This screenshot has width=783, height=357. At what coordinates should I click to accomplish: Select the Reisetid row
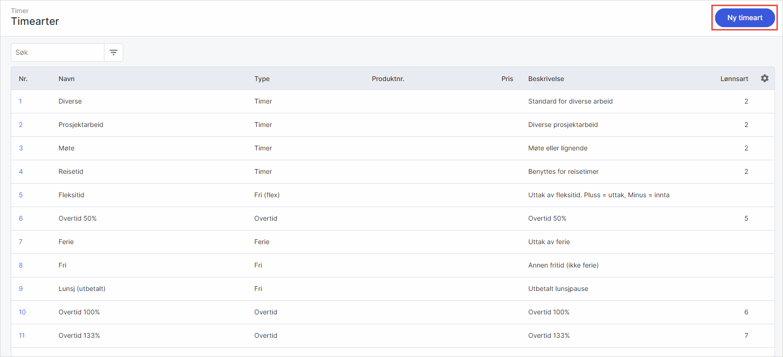pos(71,171)
